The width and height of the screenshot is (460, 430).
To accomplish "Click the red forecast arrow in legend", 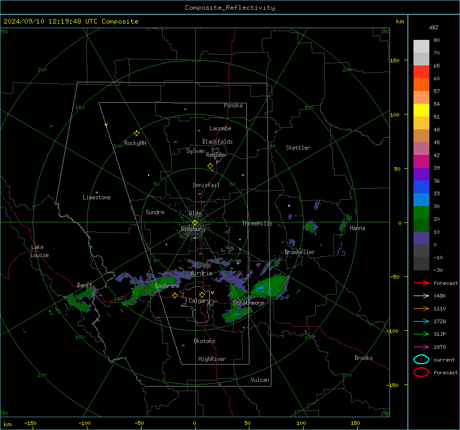I will [421, 283].
